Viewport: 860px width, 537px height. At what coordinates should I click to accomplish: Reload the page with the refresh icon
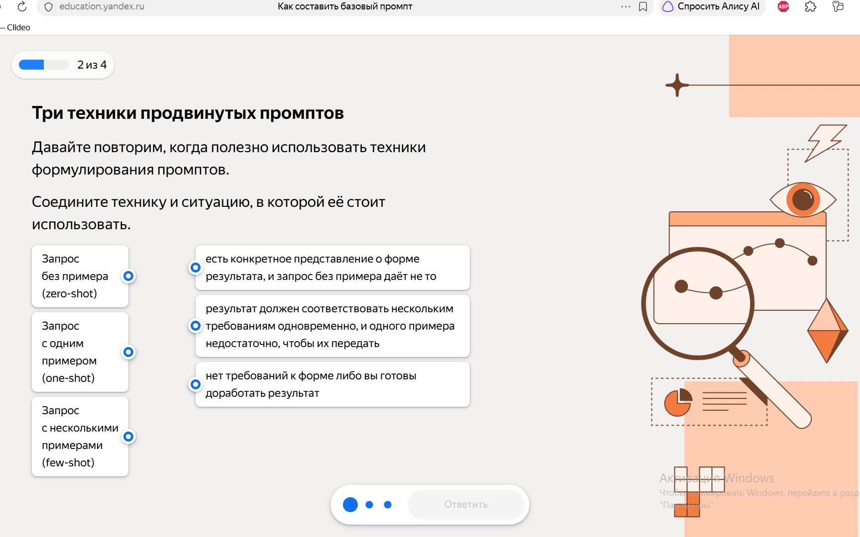pyautogui.click(x=22, y=6)
